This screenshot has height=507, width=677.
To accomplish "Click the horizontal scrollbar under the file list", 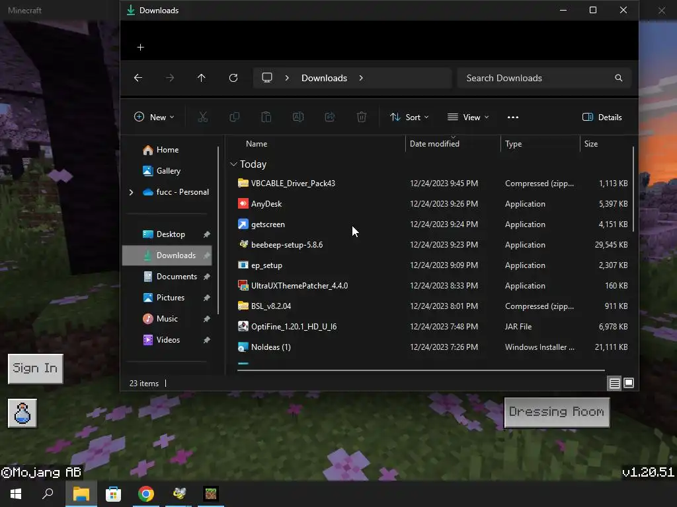I will (421, 370).
